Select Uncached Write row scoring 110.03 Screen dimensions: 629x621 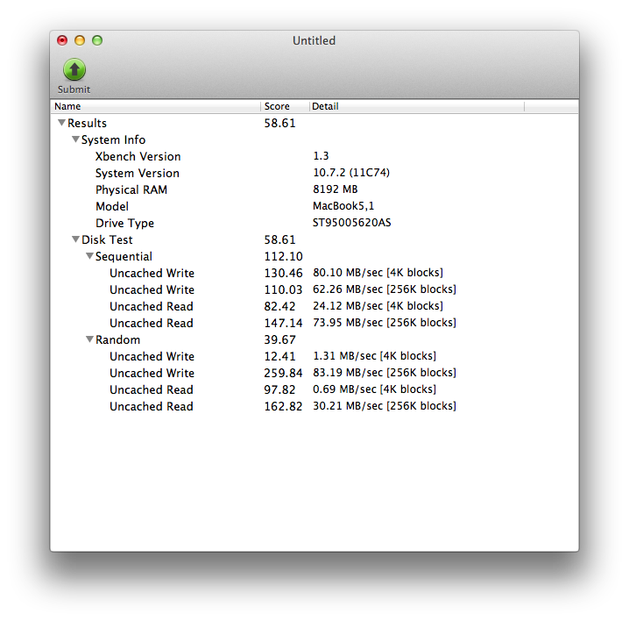(314, 289)
